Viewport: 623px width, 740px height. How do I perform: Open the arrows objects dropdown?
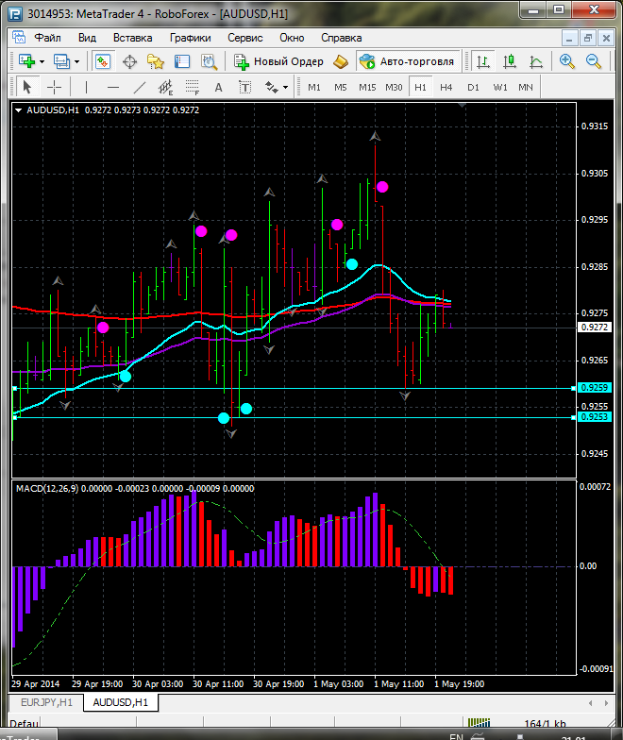tap(277, 87)
